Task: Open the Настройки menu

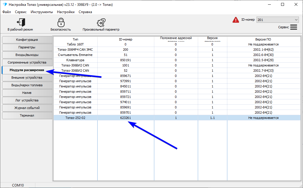Action: [x=66, y=12]
